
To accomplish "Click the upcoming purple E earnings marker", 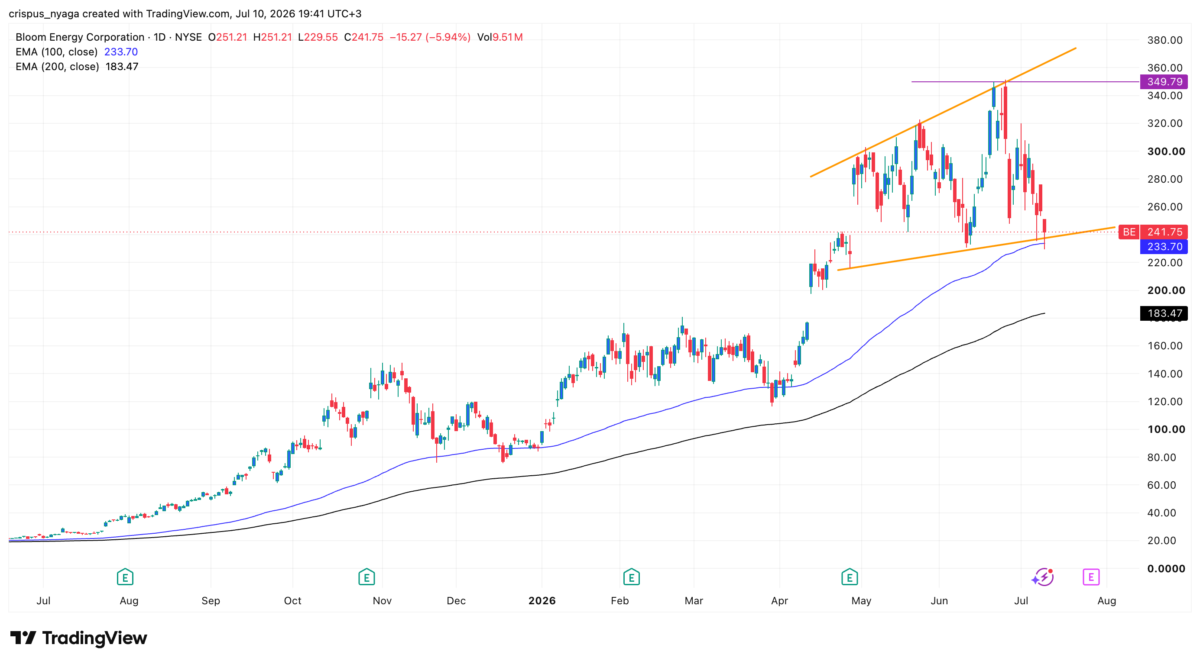I will pyautogui.click(x=1091, y=577).
